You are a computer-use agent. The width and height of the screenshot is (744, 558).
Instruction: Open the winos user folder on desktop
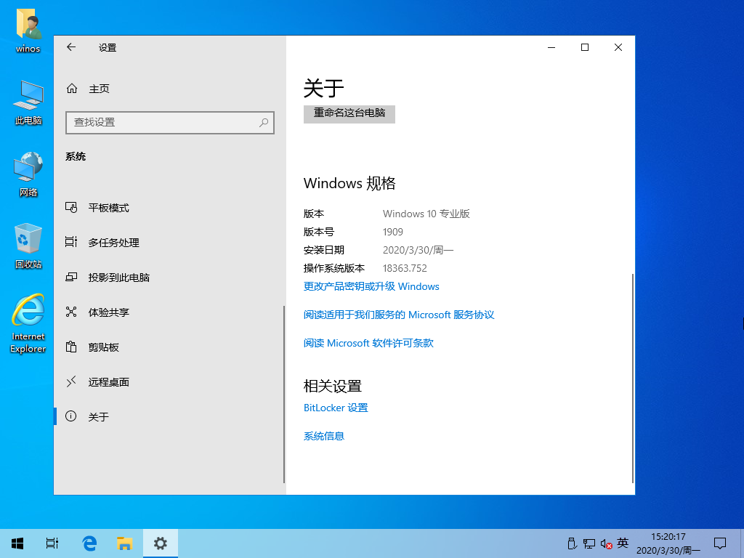pyautogui.click(x=28, y=29)
